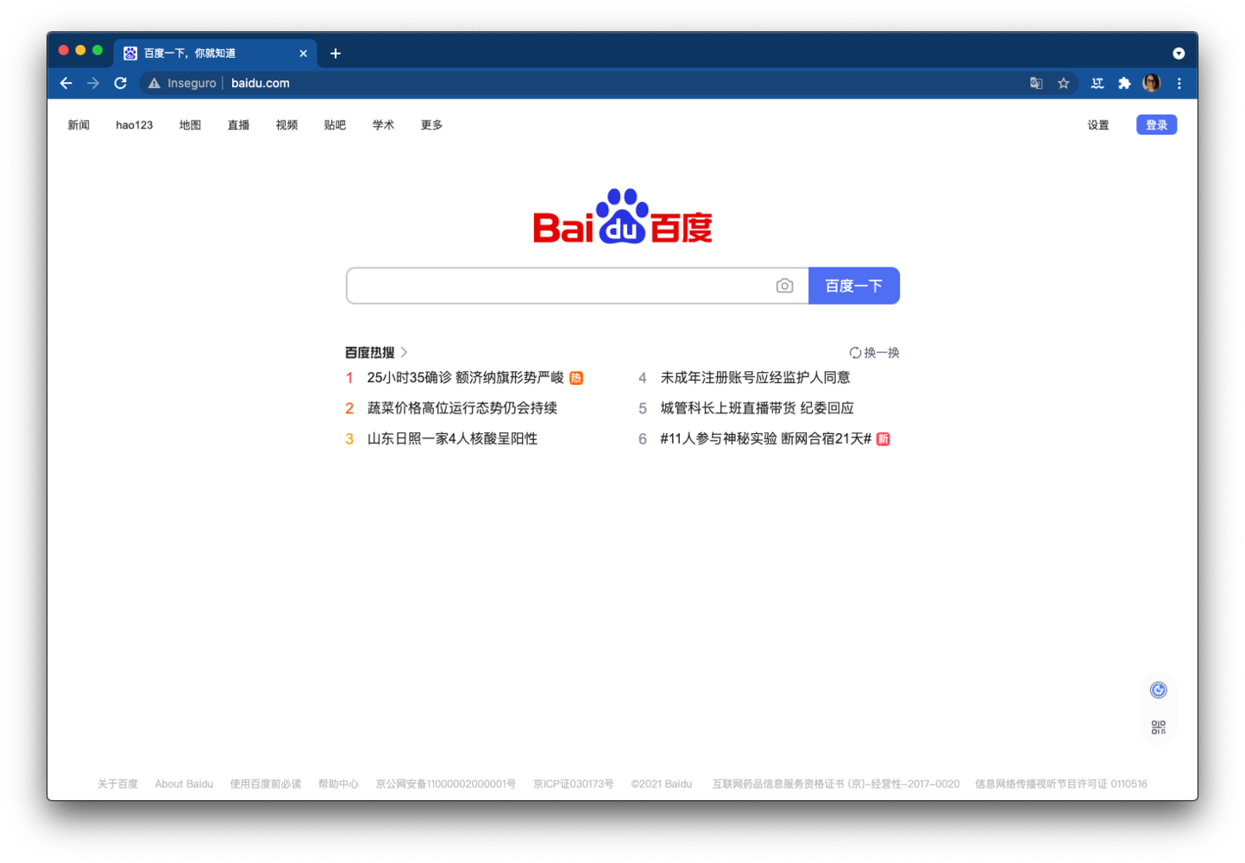Click the camera image search icon

[x=784, y=286]
